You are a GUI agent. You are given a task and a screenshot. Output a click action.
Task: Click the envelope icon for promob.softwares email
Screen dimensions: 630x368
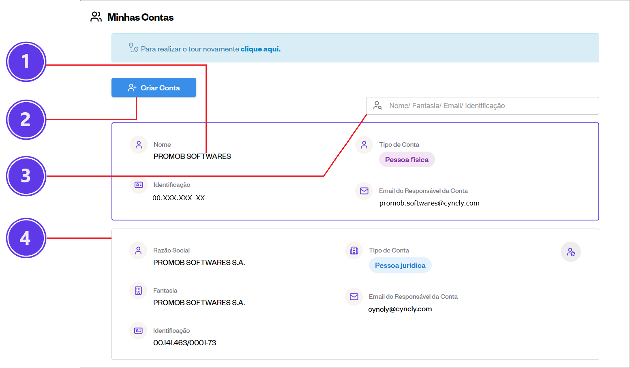coord(364,191)
